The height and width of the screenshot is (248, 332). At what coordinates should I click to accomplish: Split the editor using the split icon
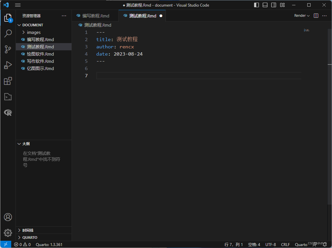tap(316, 15)
